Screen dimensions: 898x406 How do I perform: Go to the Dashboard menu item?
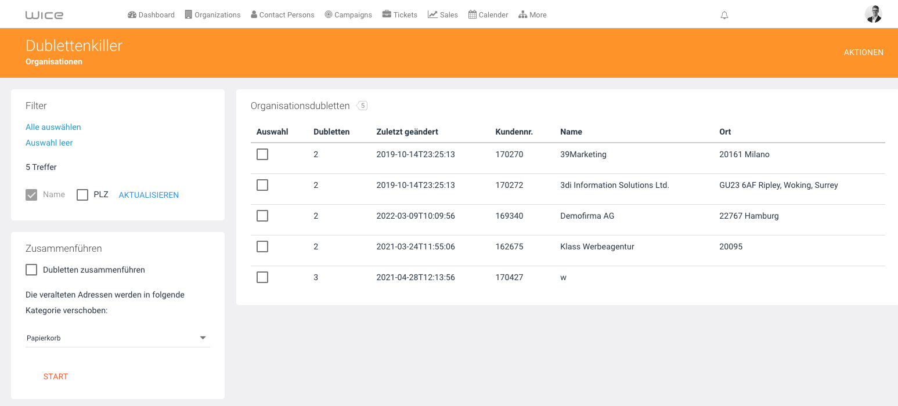[151, 15]
